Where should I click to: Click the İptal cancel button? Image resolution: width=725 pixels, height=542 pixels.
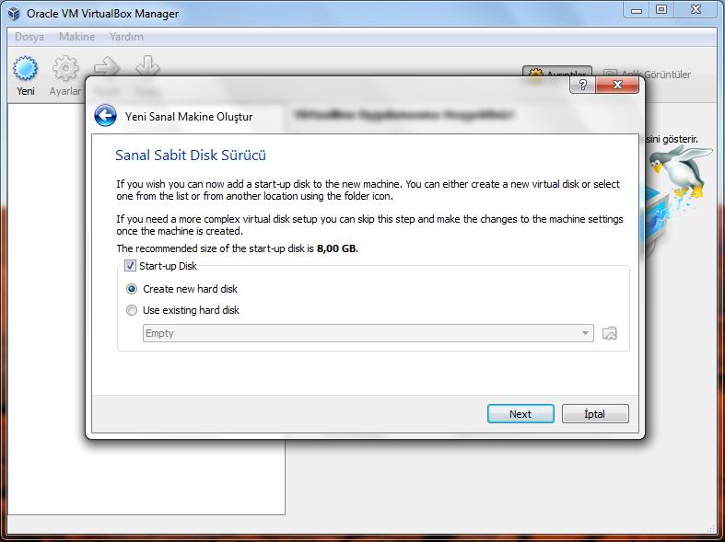click(x=595, y=414)
